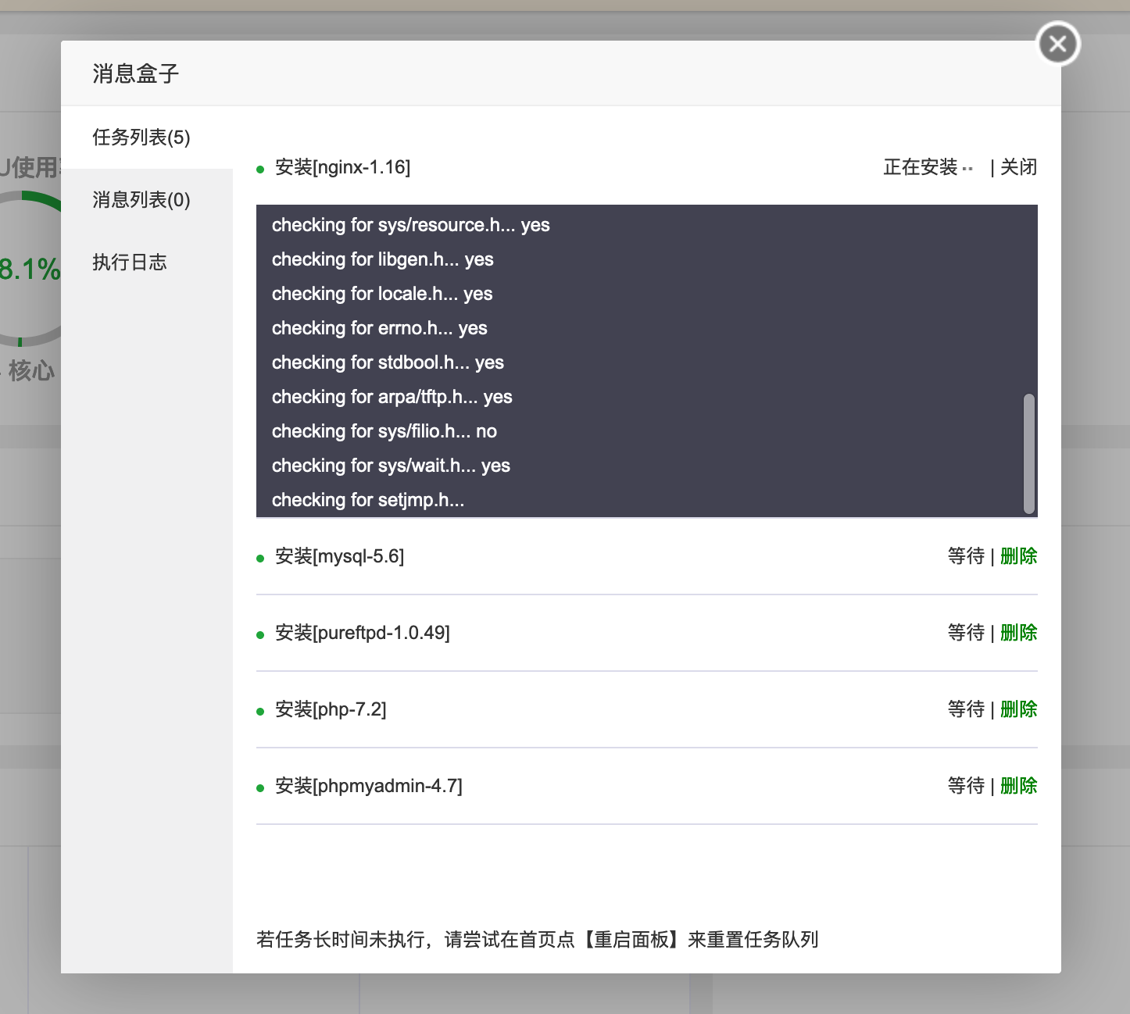Click log line 'checking for stdbool.h... yes'

(388, 362)
